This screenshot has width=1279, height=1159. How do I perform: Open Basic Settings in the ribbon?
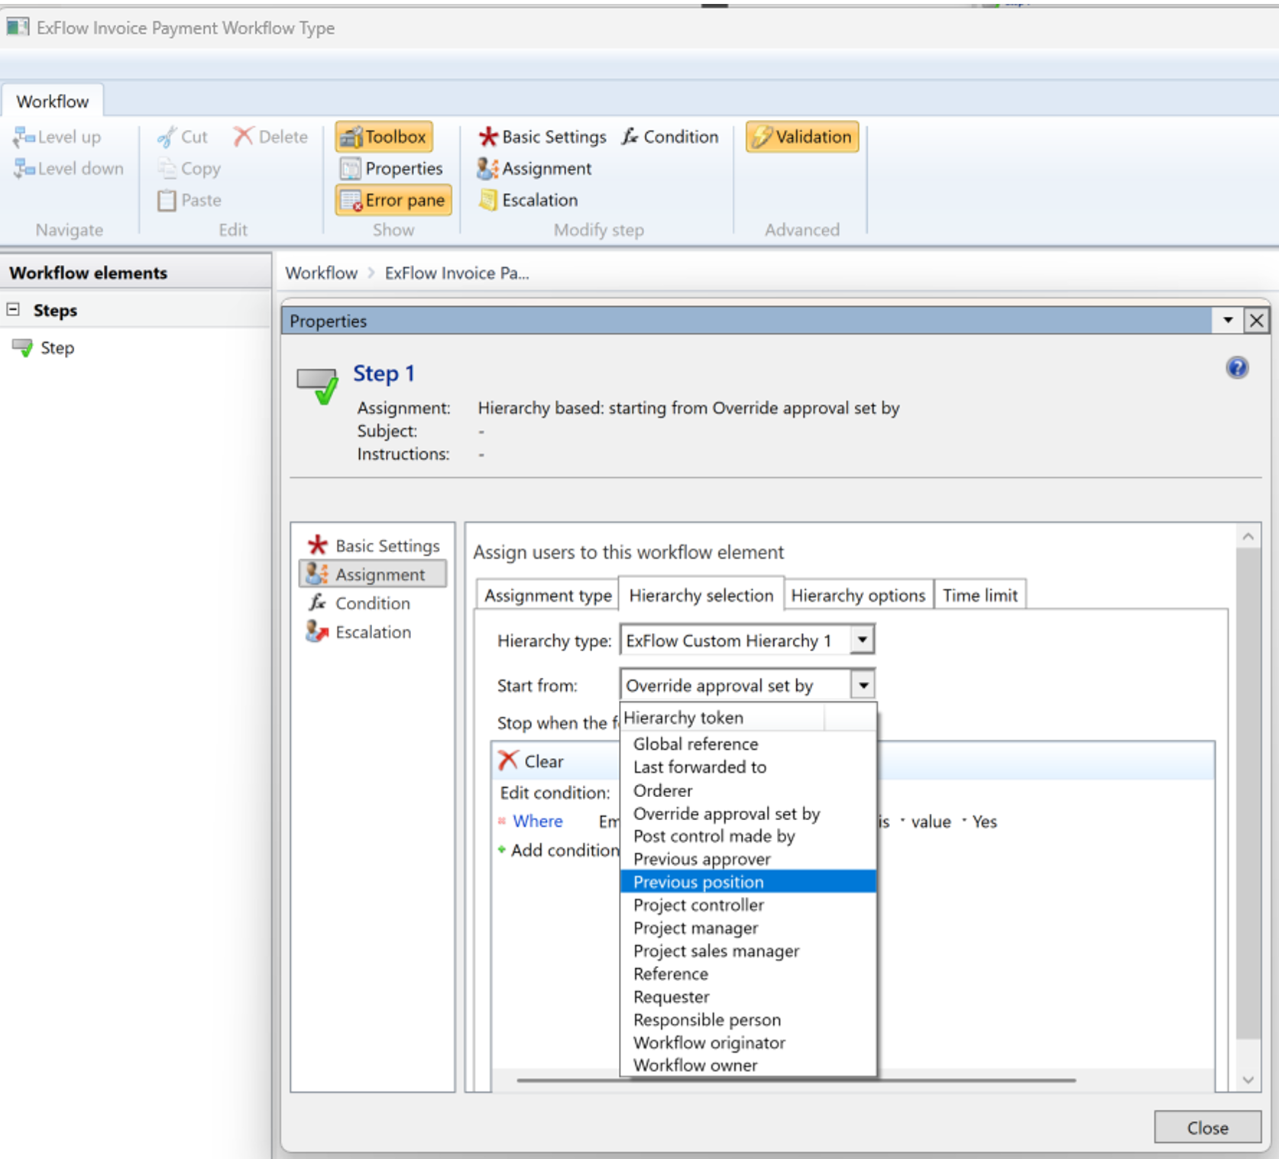(542, 137)
